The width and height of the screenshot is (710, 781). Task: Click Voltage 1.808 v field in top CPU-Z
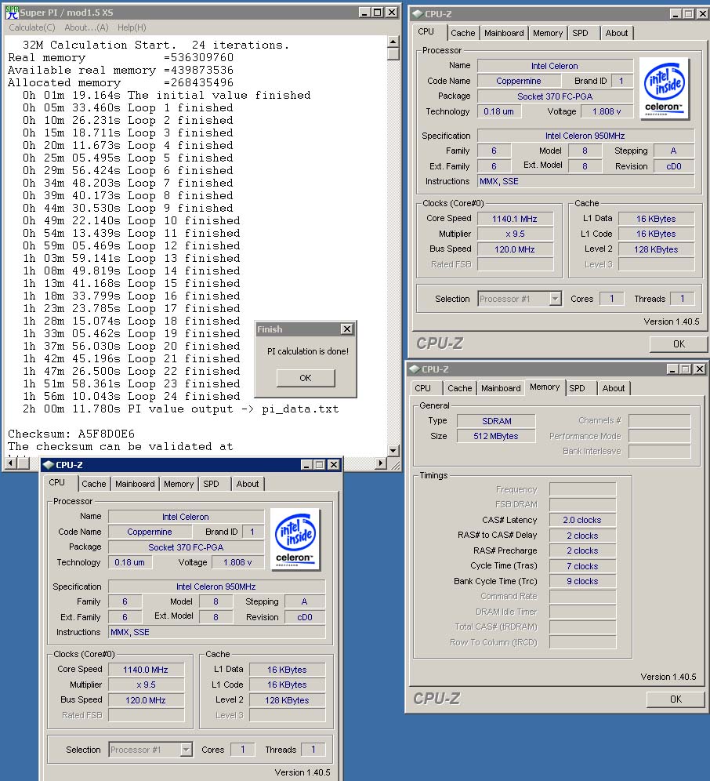(x=607, y=111)
